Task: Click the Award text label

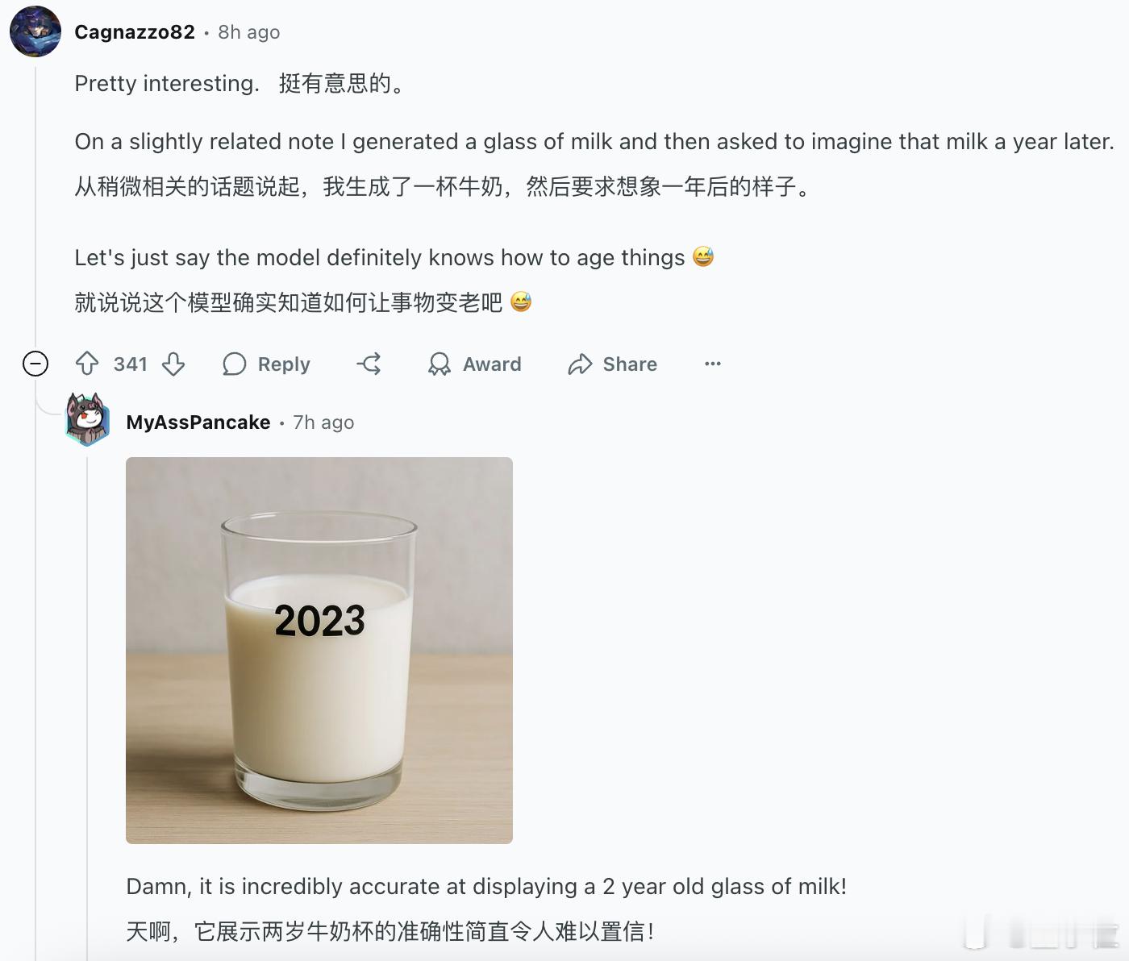Action: [492, 364]
